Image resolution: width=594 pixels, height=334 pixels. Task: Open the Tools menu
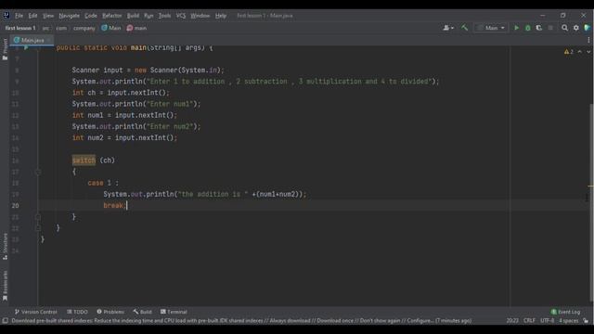pos(164,16)
